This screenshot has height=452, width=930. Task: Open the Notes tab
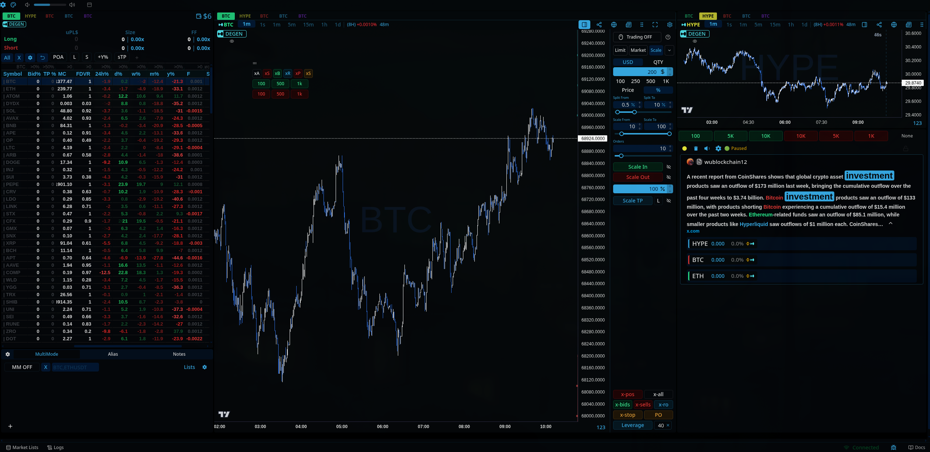179,354
